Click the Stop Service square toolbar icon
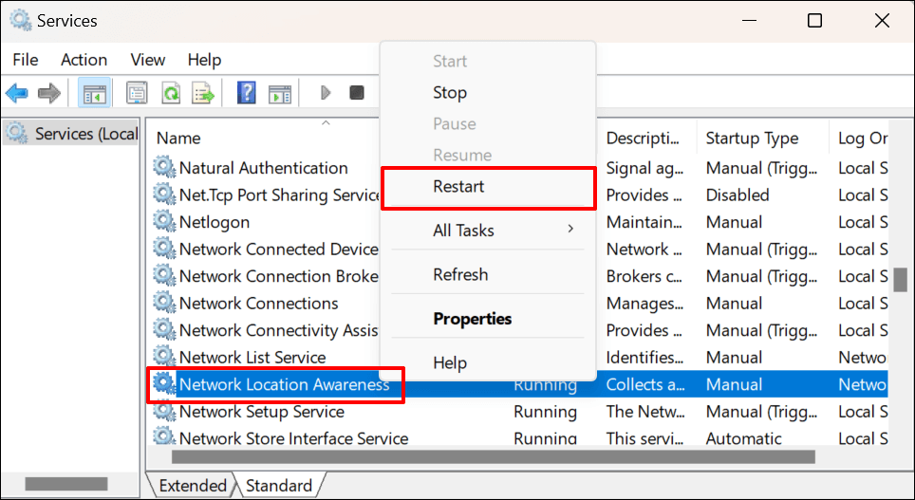Image resolution: width=915 pixels, height=500 pixels. [357, 93]
